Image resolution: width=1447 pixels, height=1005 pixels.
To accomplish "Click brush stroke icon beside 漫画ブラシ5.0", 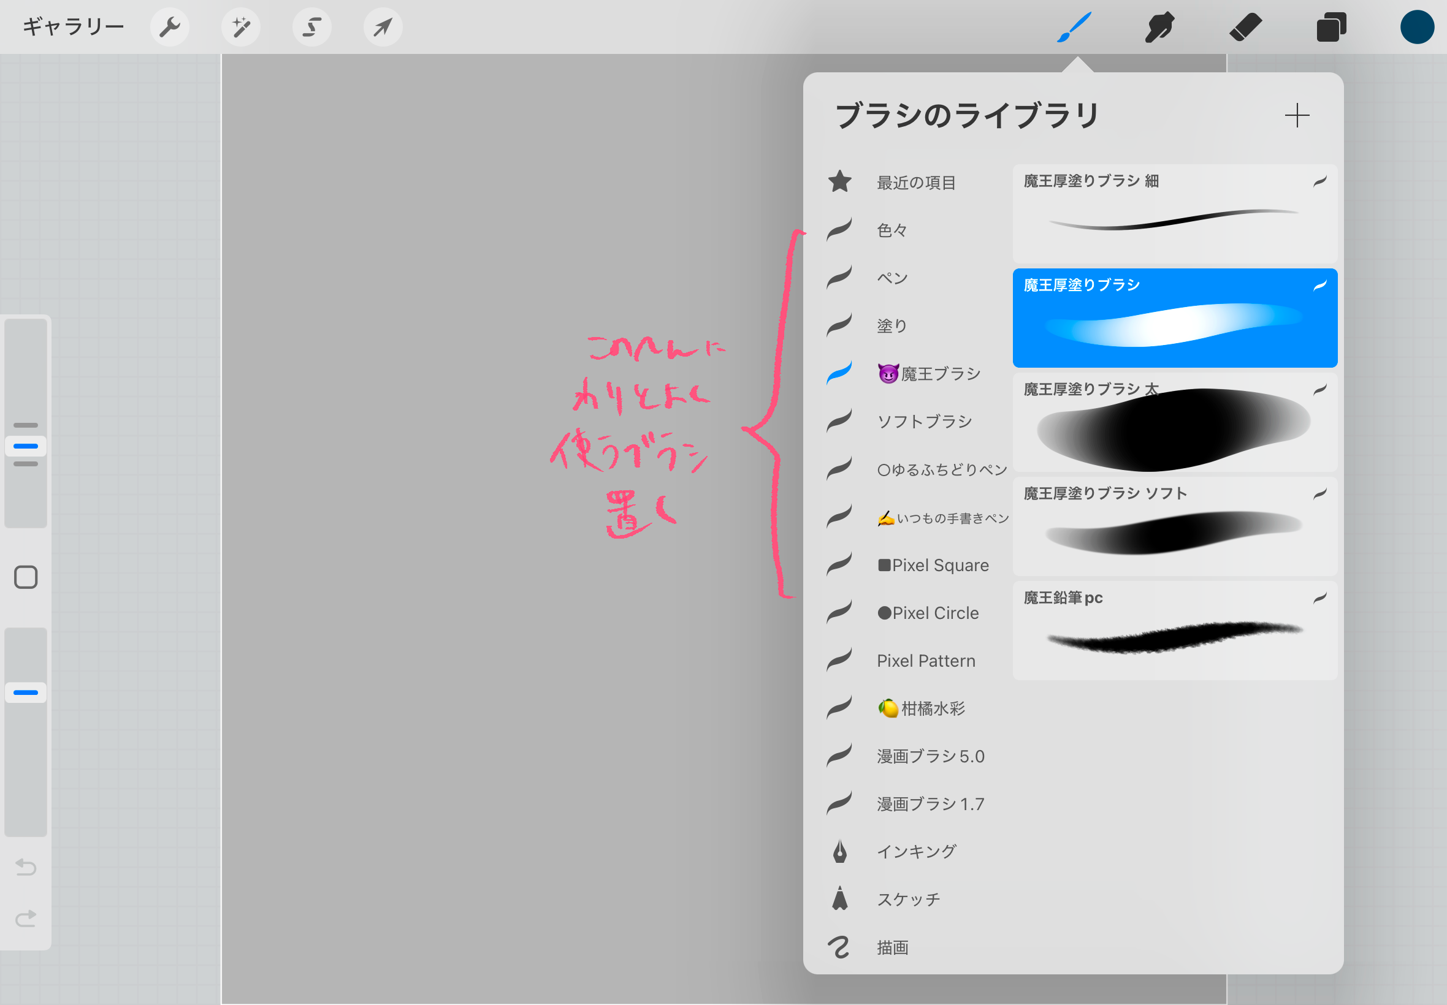I will (x=839, y=756).
